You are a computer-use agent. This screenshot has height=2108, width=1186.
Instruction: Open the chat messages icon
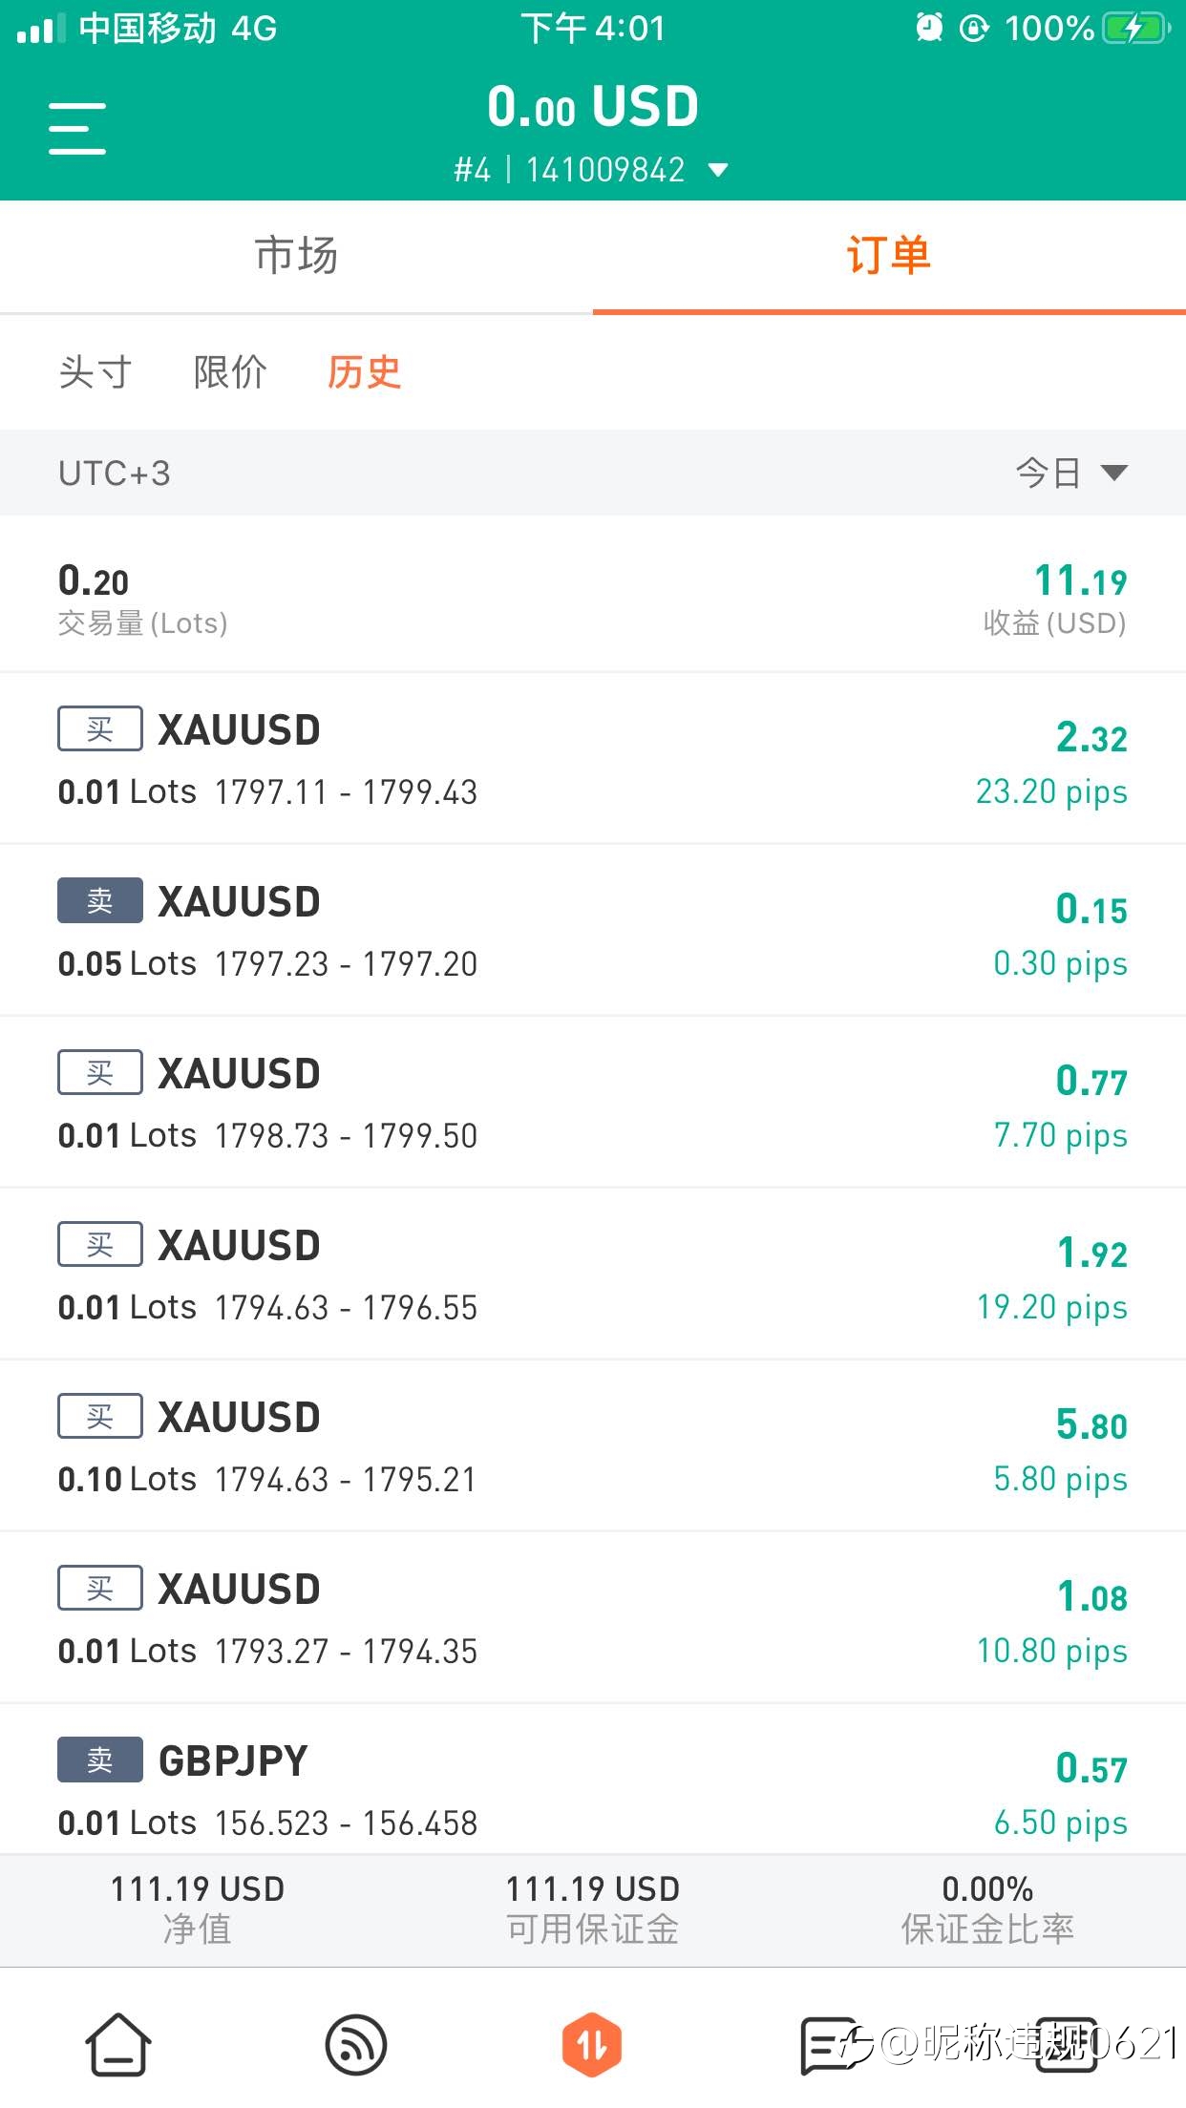(829, 2045)
